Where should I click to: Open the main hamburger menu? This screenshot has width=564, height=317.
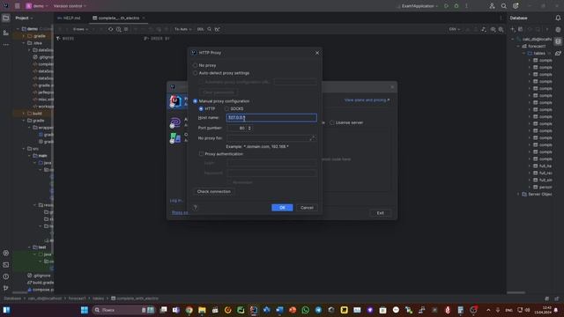(x=18, y=6)
